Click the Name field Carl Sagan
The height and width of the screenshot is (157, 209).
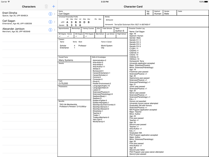pyautogui.click(x=101, y=13)
